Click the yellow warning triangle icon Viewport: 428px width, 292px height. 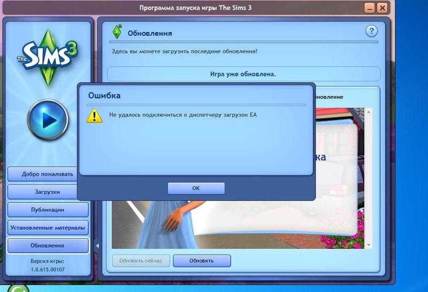pyautogui.click(x=94, y=116)
